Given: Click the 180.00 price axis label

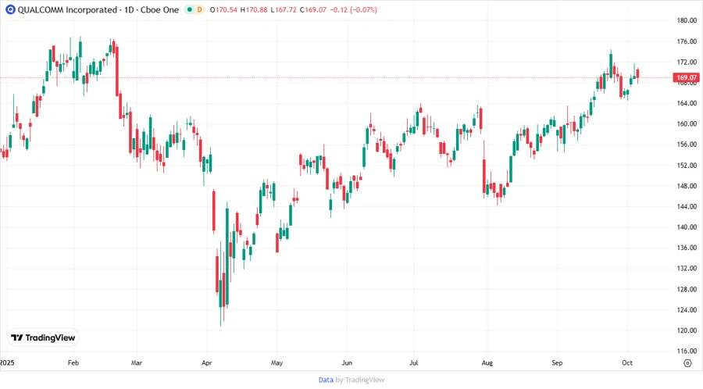Looking at the screenshot, I should coord(687,20).
